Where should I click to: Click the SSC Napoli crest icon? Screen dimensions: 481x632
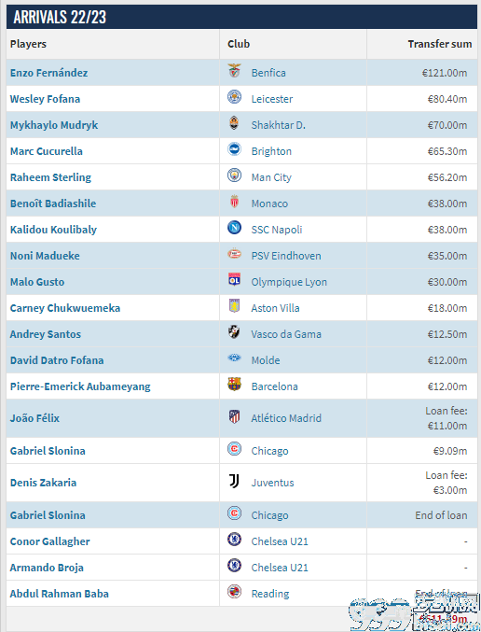[234, 228]
